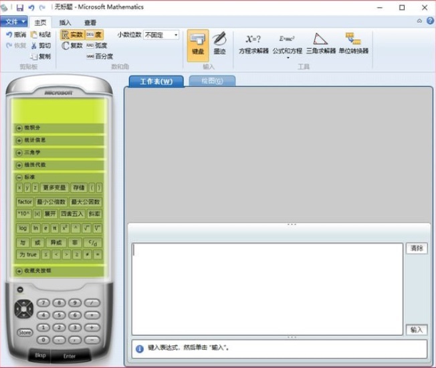Switch input to Keyboard (键盘) mode
The height and width of the screenshot is (368, 436).
pyautogui.click(x=197, y=44)
